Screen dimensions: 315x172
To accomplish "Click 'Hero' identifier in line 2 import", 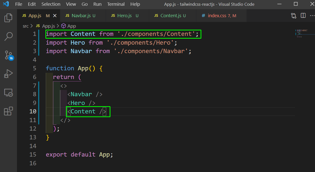I will pyautogui.click(x=78, y=43).
